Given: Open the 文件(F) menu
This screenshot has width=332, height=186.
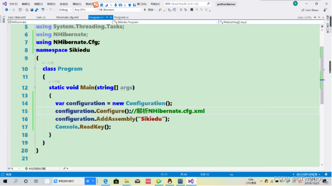Looking at the screenshot, I should 13,4.
